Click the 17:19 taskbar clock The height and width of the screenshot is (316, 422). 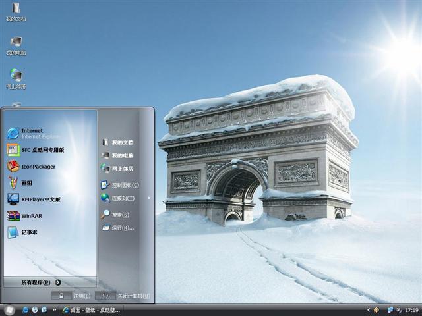coord(411,310)
